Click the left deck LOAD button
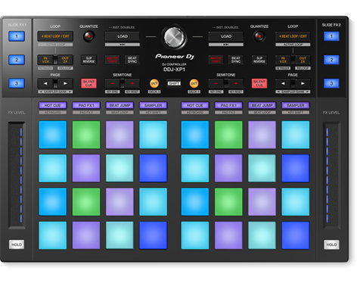Screen dimensions: 357x286 click(x=123, y=36)
